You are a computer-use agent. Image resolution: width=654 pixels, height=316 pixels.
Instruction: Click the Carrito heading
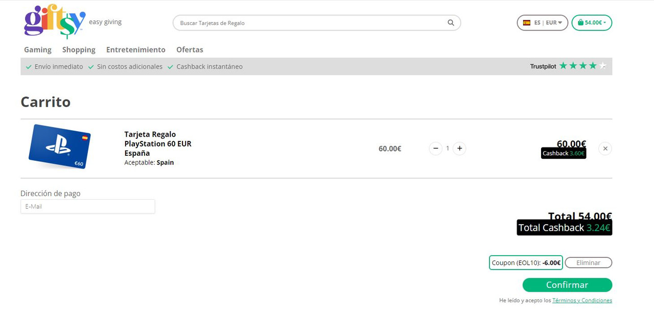(x=45, y=102)
